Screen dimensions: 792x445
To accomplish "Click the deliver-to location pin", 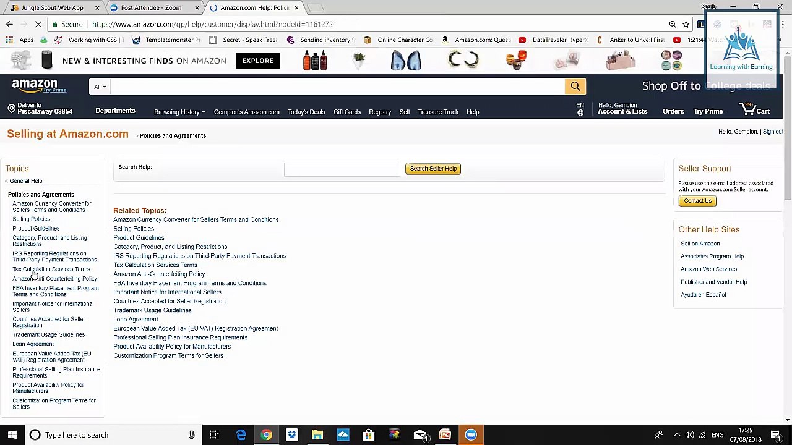I will coord(11,109).
